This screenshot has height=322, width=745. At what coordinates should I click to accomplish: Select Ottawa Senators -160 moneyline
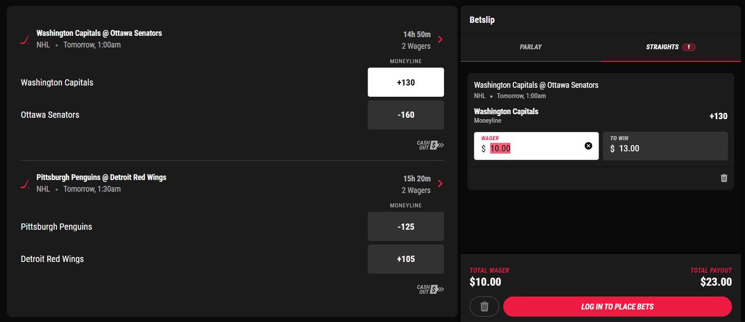coord(405,115)
